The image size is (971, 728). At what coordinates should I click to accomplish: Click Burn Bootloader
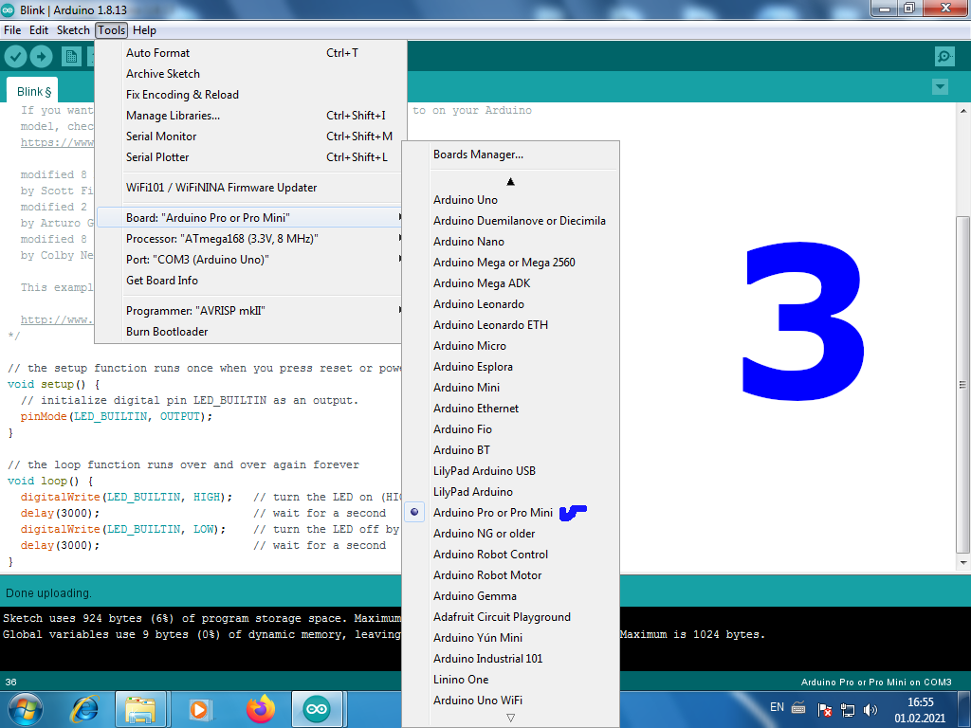tap(250, 332)
